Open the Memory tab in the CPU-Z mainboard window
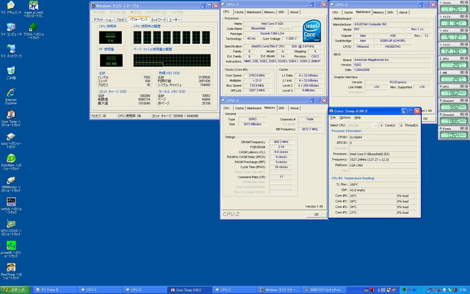Viewport: 470px width, 294px height. 379,12
